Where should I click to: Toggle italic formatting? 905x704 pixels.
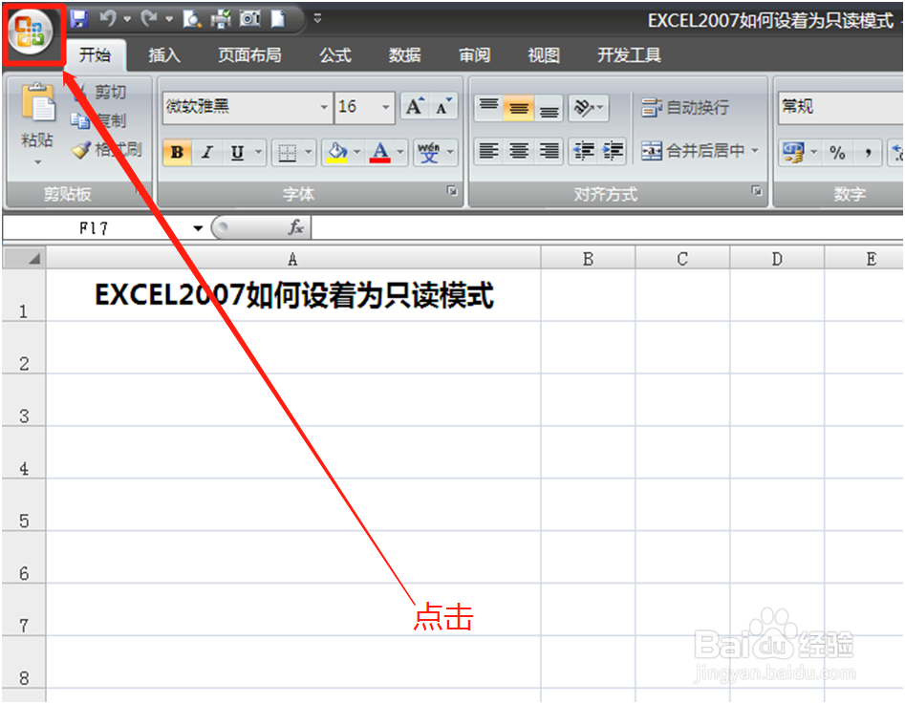pyautogui.click(x=207, y=152)
